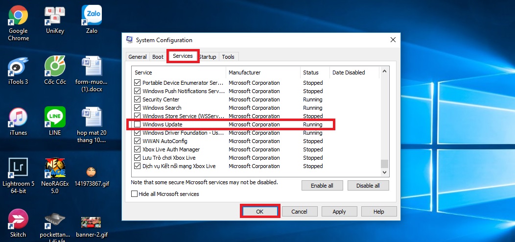The width and height of the screenshot is (515, 242).
Task: Sort by the Manufacturer column header
Action: (x=263, y=73)
